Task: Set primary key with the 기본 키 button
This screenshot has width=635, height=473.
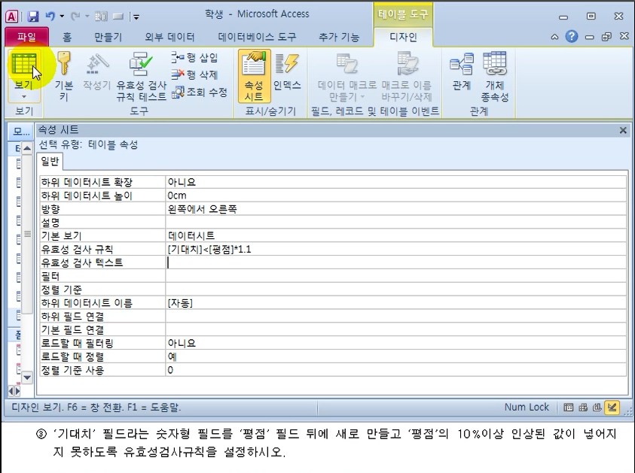Action: coord(64,77)
